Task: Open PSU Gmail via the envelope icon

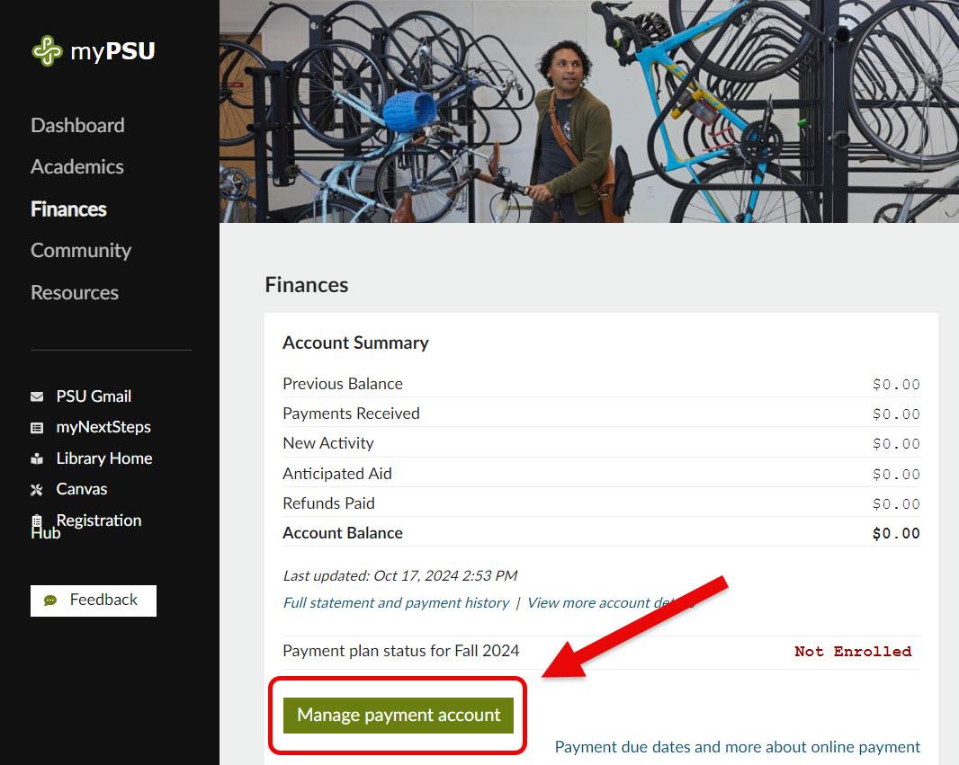Action: click(x=36, y=396)
